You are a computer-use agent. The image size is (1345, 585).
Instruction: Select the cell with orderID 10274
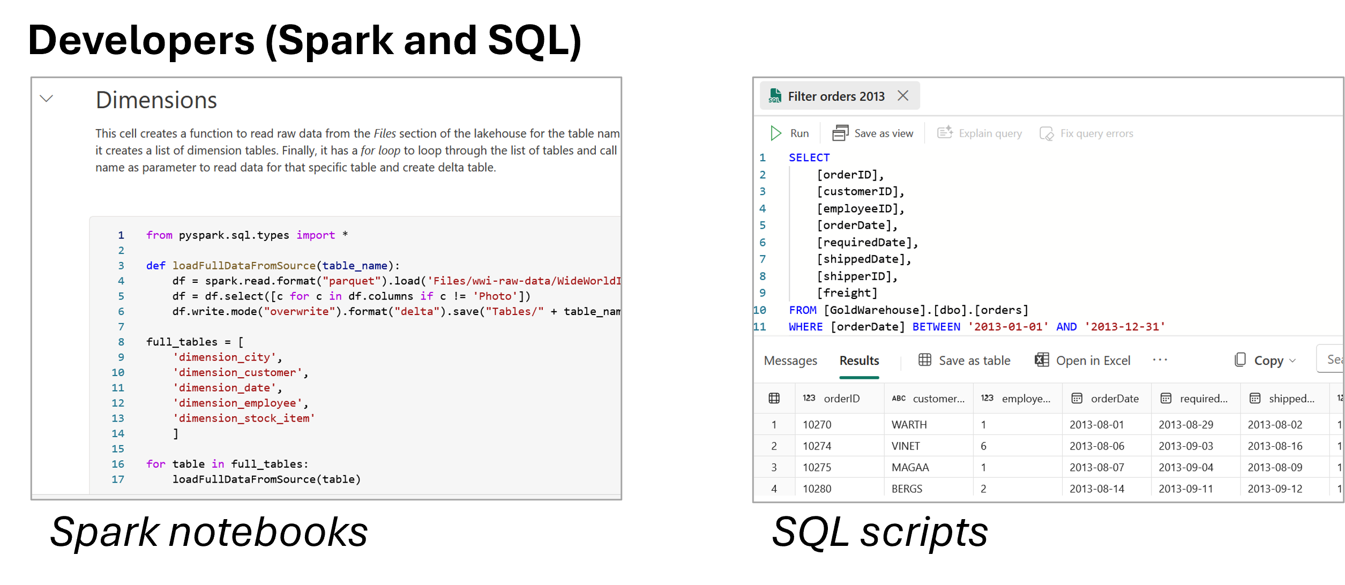839,446
